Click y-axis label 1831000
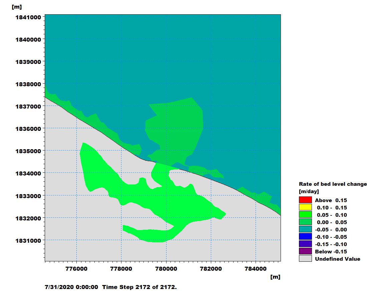Screen dimensions: 367x291 pos(28,240)
